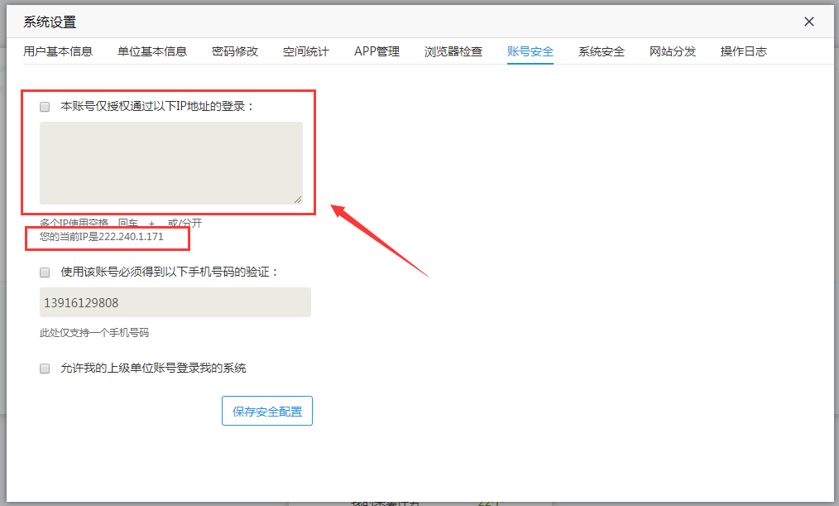Click the active 账号安全 tab
This screenshot has width=839, height=506.
pos(530,51)
